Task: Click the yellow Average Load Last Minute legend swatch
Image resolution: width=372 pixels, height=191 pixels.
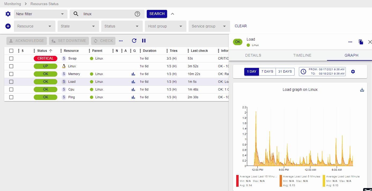Action: 324,181
